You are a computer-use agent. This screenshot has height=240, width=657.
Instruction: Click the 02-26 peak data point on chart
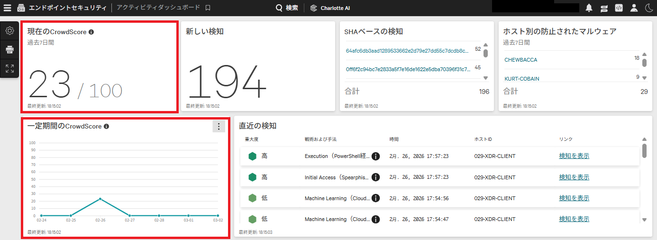100,199
